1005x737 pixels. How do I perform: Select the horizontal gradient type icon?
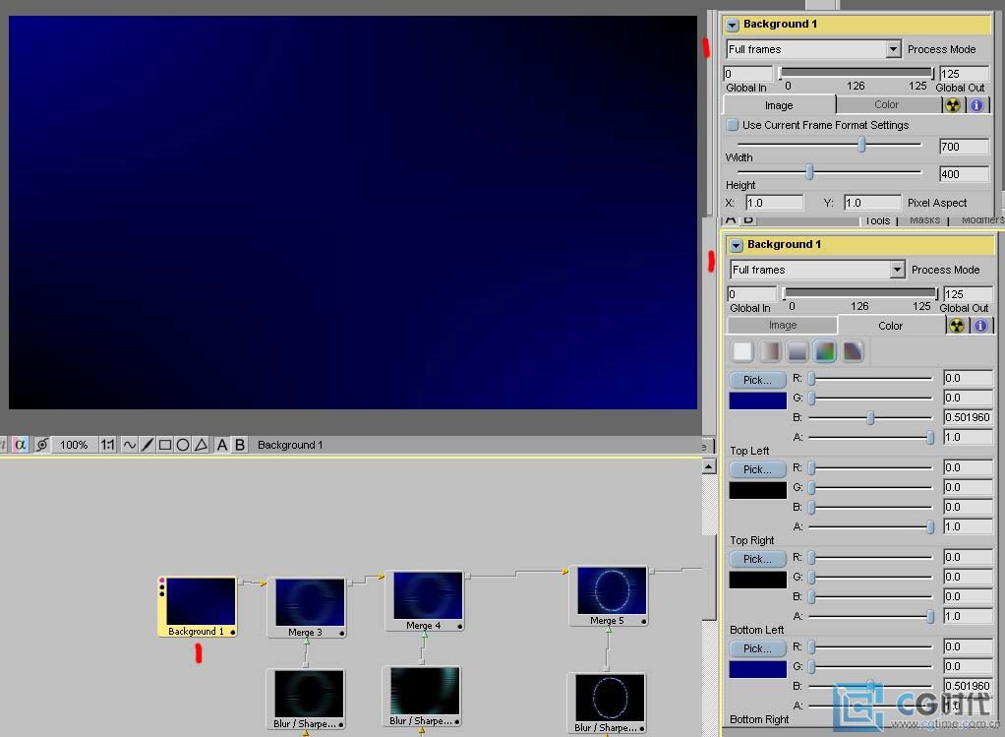(x=770, y=351)
